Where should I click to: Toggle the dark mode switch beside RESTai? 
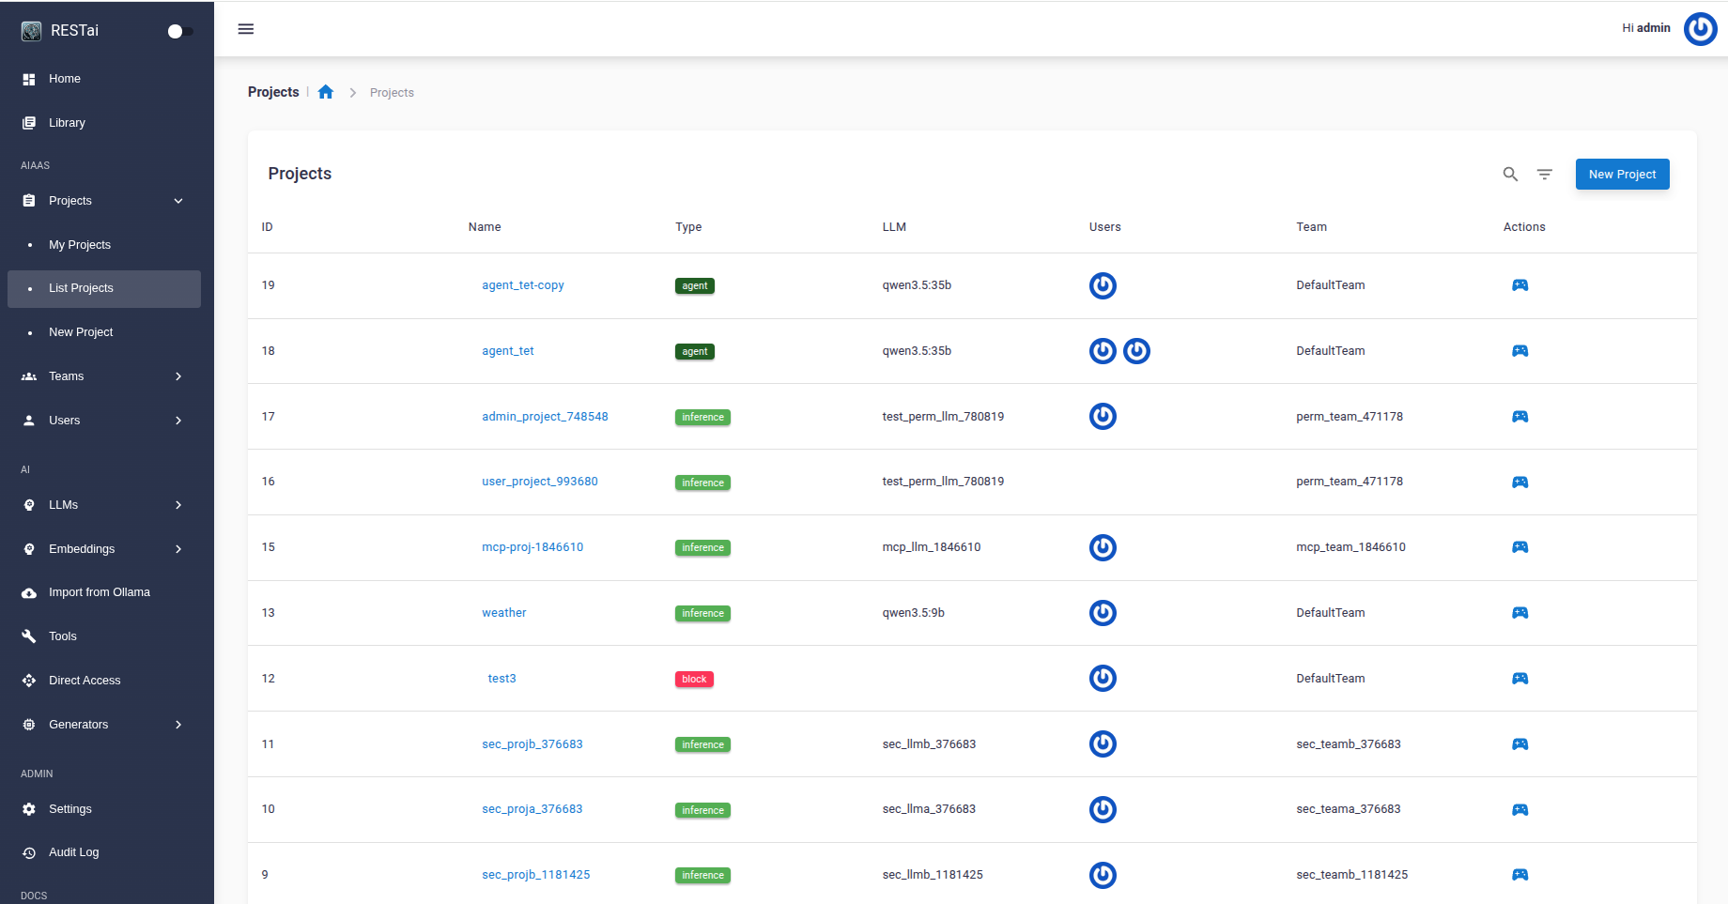coord(180,31)
